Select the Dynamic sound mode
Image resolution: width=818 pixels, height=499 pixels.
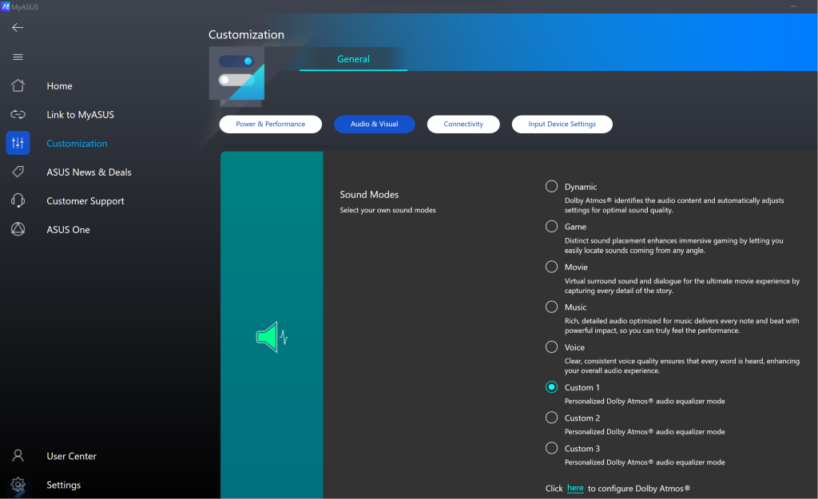pos(551,187)
